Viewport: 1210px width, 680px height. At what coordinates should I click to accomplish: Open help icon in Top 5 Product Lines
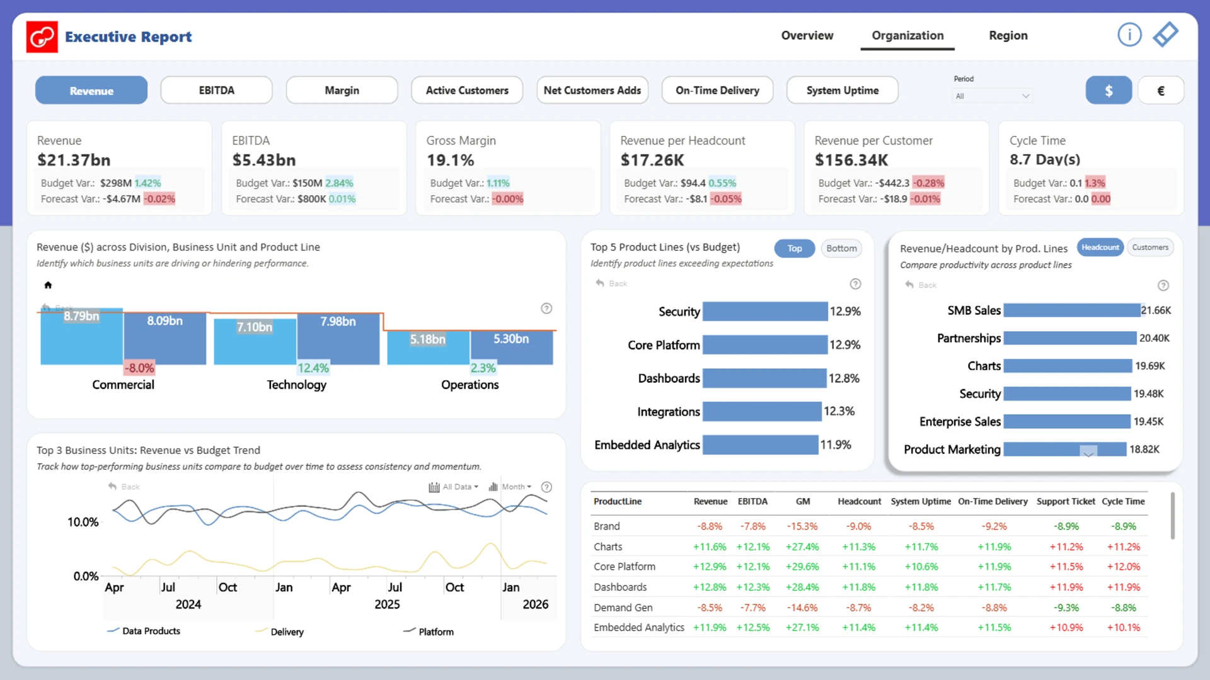(x=855, y=284)
